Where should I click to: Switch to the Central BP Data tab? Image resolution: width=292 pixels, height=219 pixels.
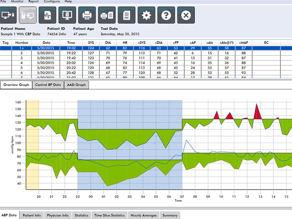click(48, 85)
